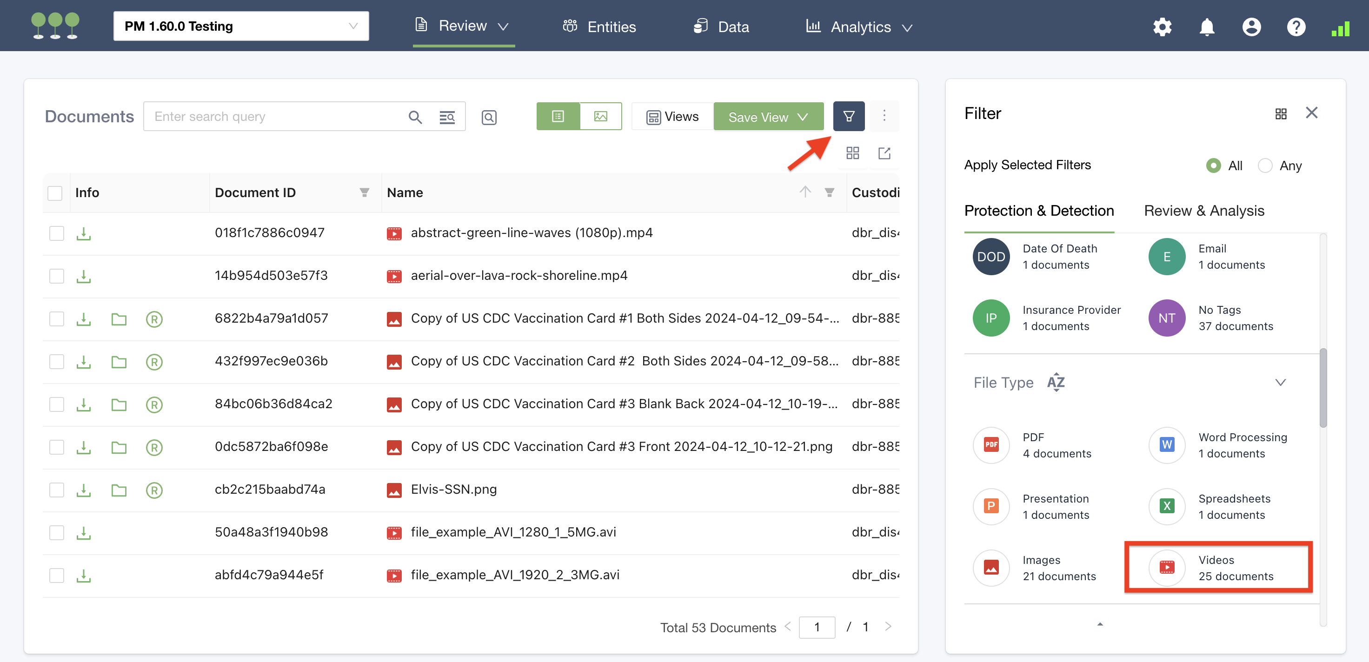Viewport: 1369px width, 662px height.
Task: Select the Any filter radio option
Action: pos(1265,166)
